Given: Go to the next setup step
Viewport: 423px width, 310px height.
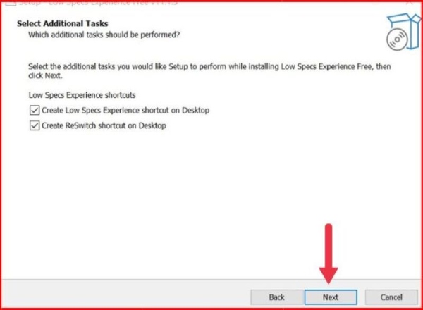Looking at the screenshot, I should pos(331,297).
